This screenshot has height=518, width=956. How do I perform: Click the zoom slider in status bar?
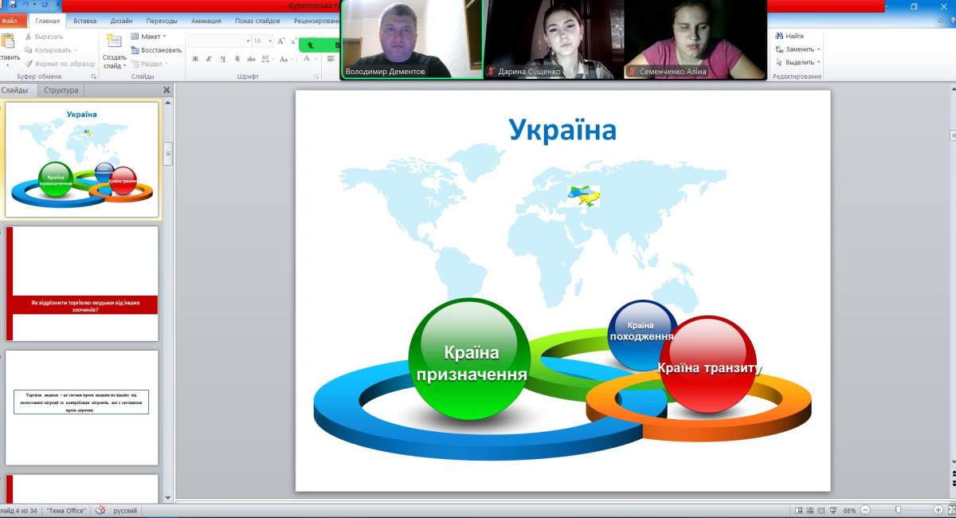coord(898,510)
